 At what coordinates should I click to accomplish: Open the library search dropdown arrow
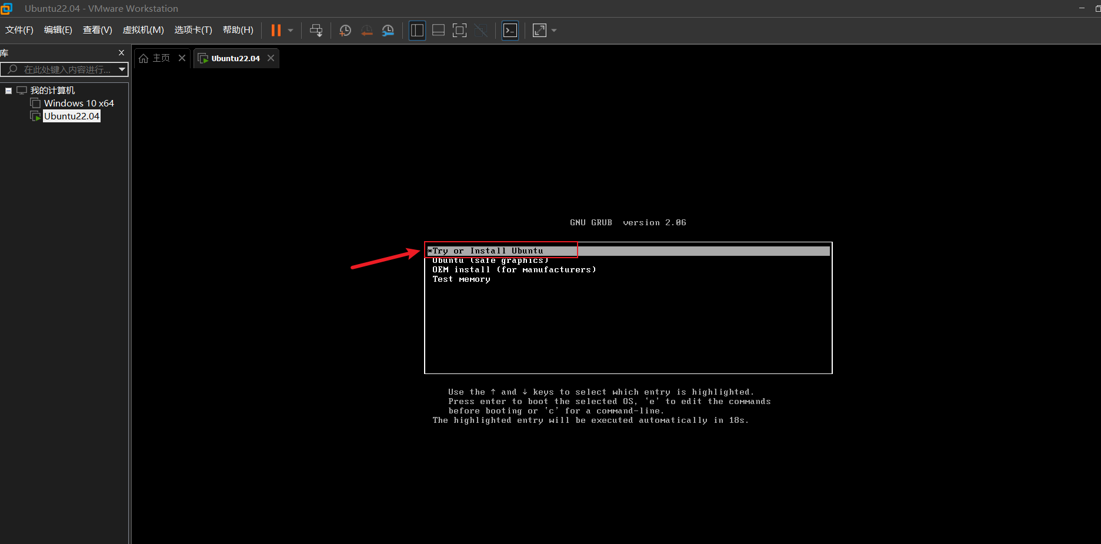(x=122, y=69)
